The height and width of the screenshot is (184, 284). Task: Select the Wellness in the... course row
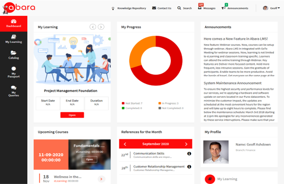[x=72, y=178]
